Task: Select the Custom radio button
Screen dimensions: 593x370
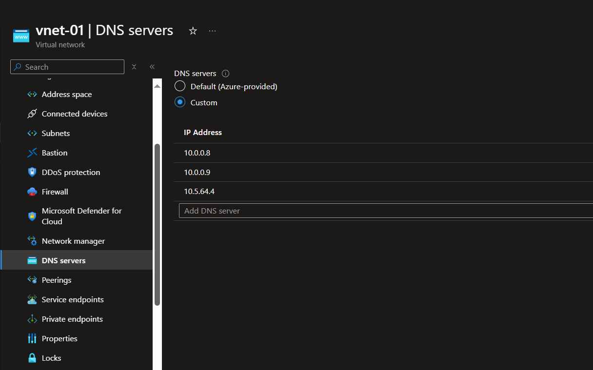Action: [x=180, y=102]
